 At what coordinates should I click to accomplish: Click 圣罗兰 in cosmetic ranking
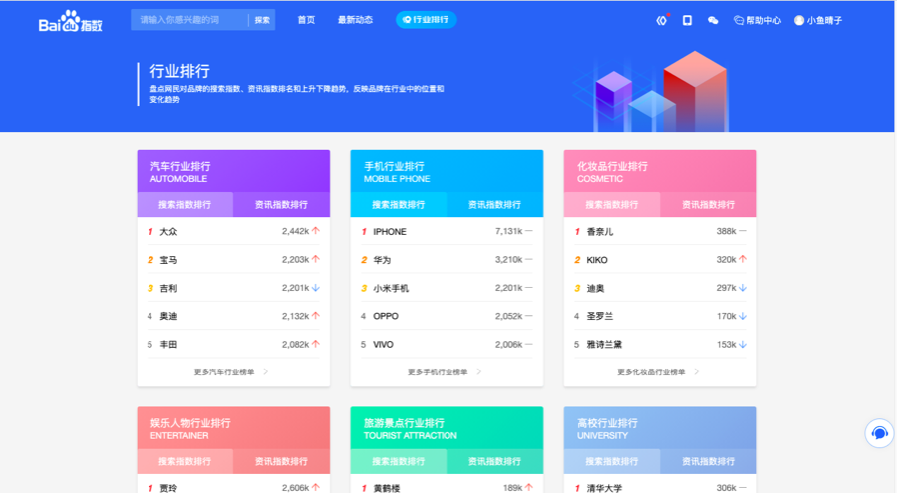[x=600, y=316]
